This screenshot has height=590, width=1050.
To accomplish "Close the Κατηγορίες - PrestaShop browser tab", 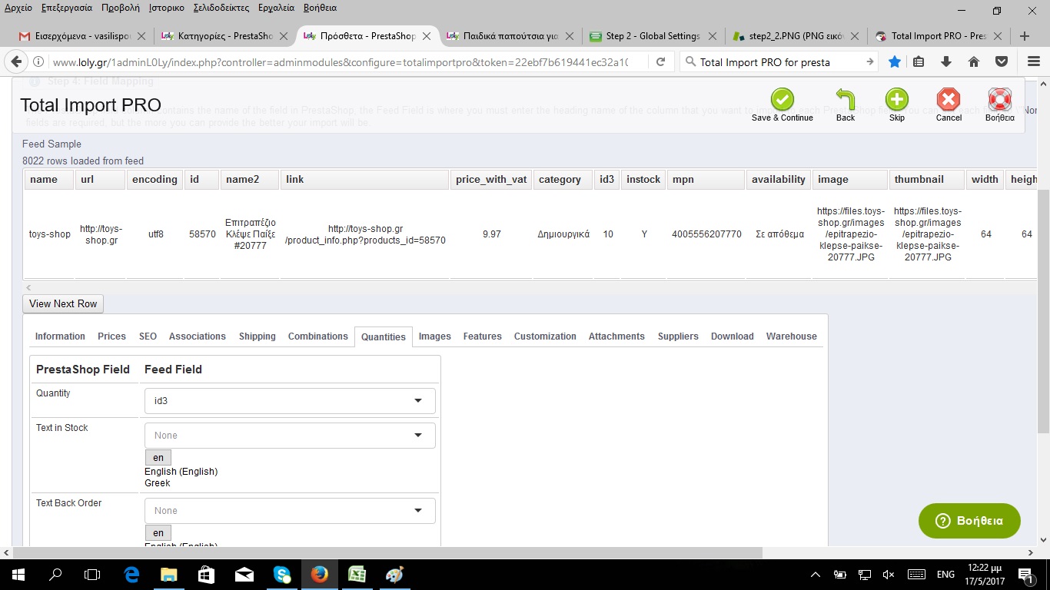I will pyautogui.click(x=284, y=36).
